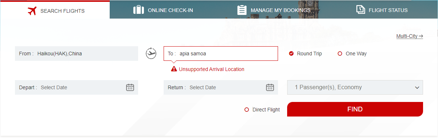
Task: Expand the 1 Passenger(s), Economy dropdown
Action: pyautogui.click(x=355, y=87)
